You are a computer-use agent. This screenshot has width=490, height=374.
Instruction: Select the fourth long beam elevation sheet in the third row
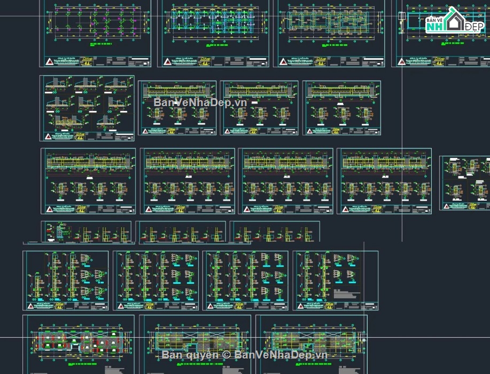384,181
